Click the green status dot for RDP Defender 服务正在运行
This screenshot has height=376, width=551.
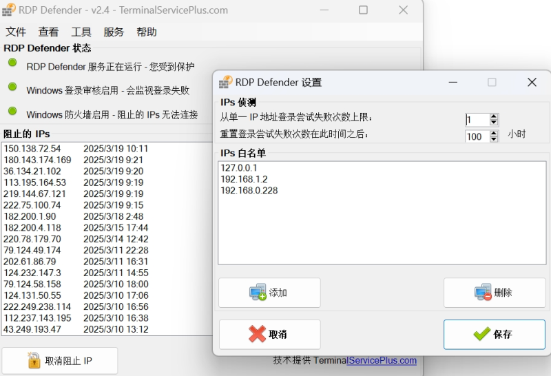coord(12,63)
